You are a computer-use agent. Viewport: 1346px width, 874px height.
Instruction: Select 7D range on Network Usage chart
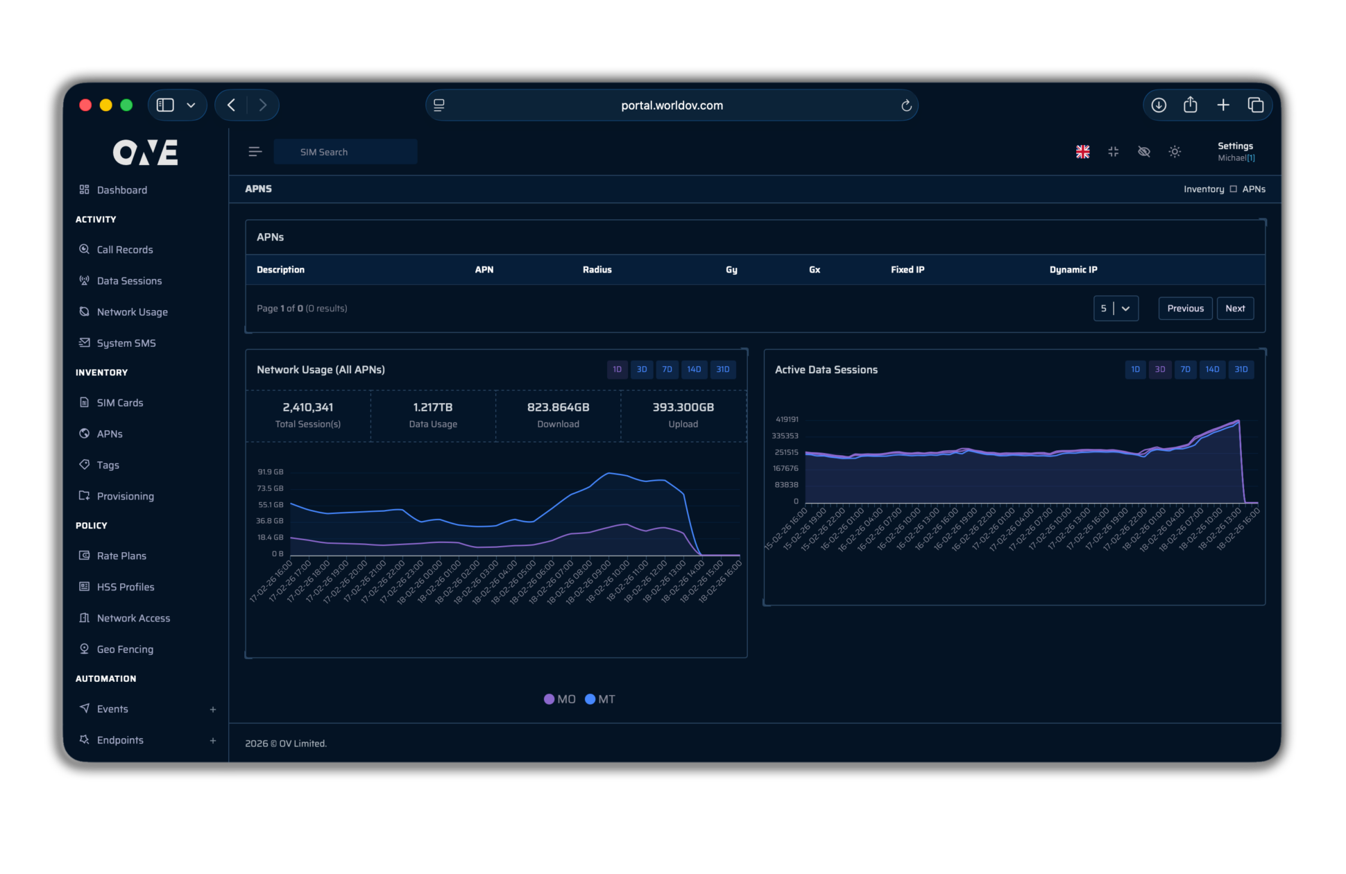coord(666,370)
